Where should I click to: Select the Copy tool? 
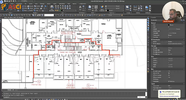pos(36,10)
